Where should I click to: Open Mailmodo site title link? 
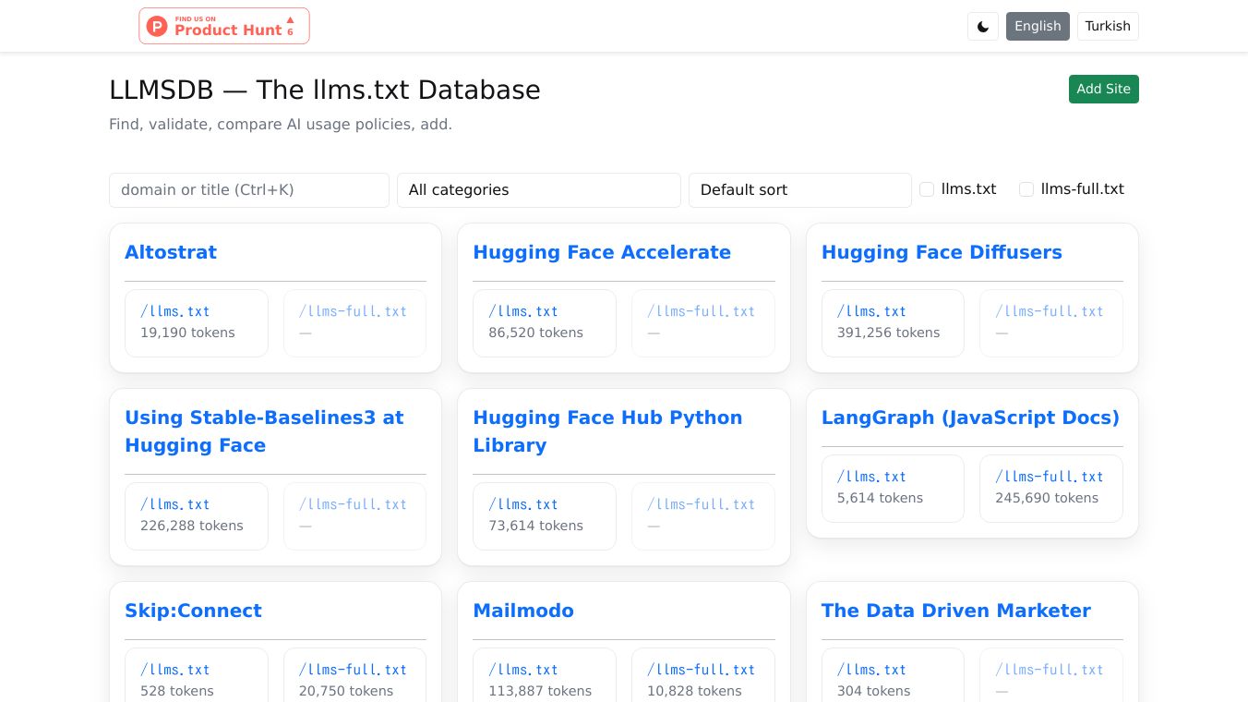(x=522, y=611)
